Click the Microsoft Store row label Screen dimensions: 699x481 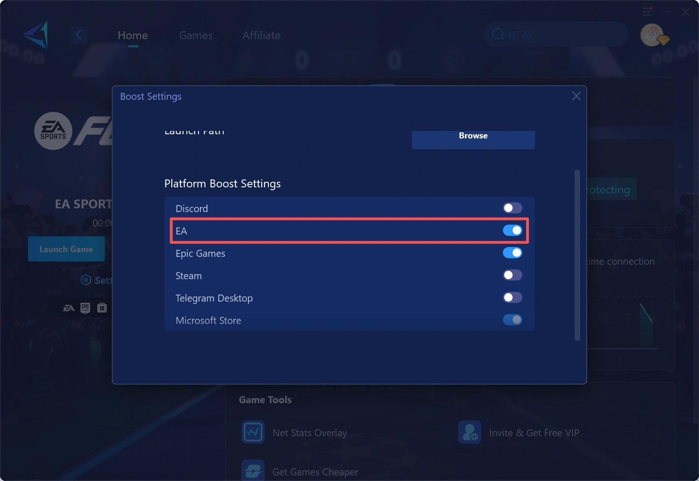[208, 321]
